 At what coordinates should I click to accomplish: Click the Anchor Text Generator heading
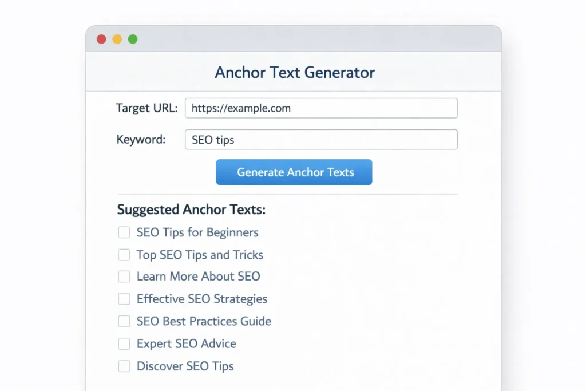(x=295, y=73)
